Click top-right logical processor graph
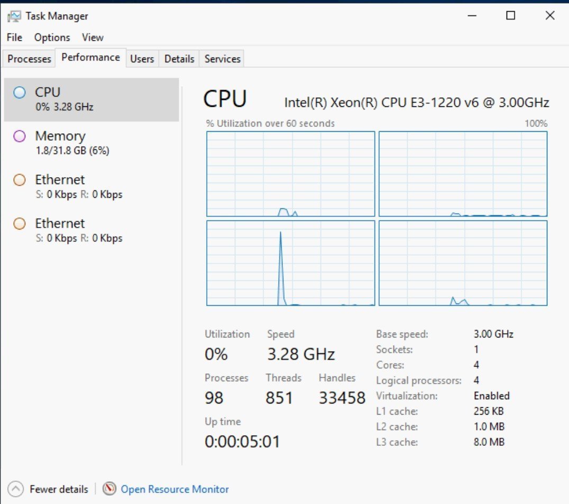Screen dimensions: 569x504 point(463,174)
